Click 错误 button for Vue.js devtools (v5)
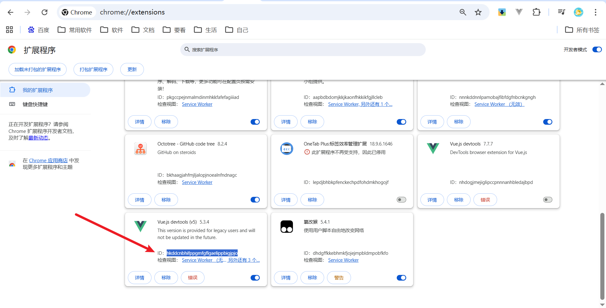Viewport: 606px width, 308px height. 193,277
